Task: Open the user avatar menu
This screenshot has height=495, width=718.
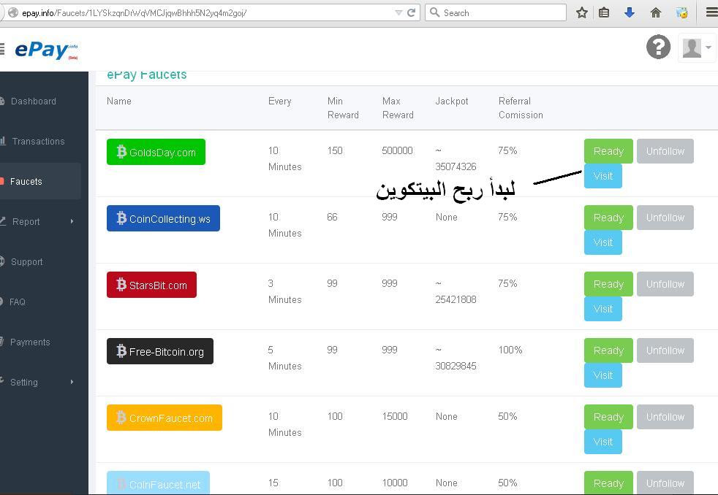Action: tap(697, 47)
